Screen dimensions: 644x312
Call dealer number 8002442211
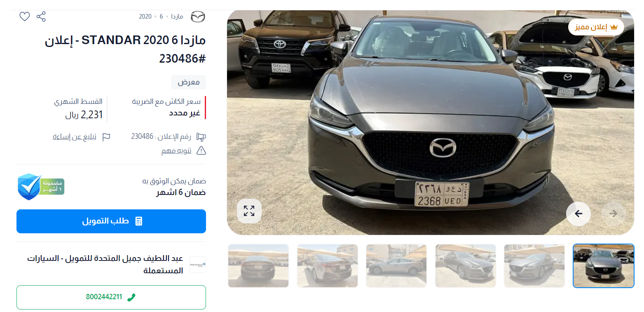[x=111, y=297]
